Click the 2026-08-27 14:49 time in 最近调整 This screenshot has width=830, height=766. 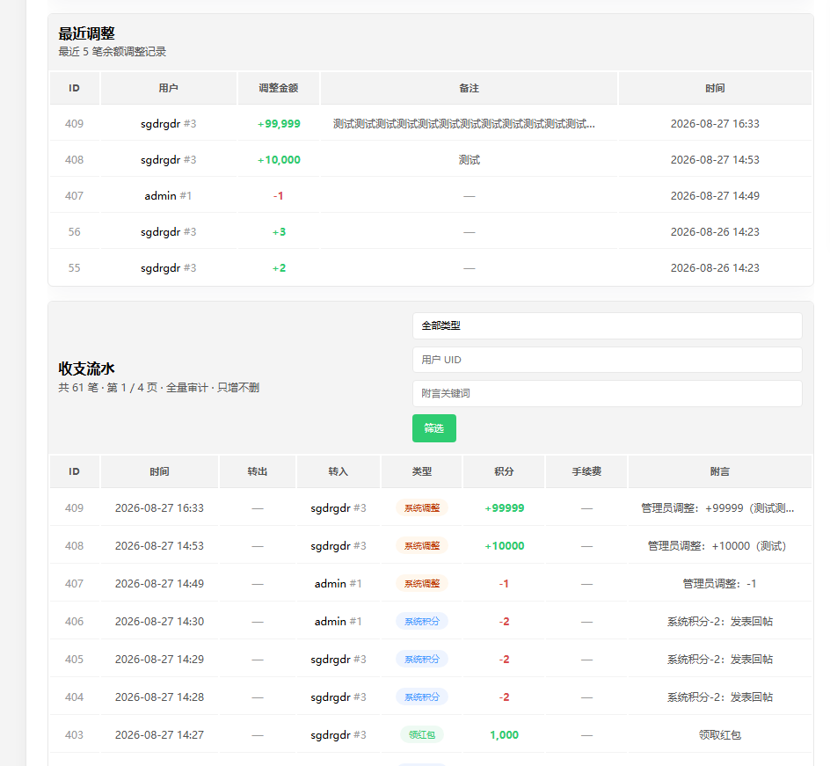pyautogui.click(x=715, y=196)
